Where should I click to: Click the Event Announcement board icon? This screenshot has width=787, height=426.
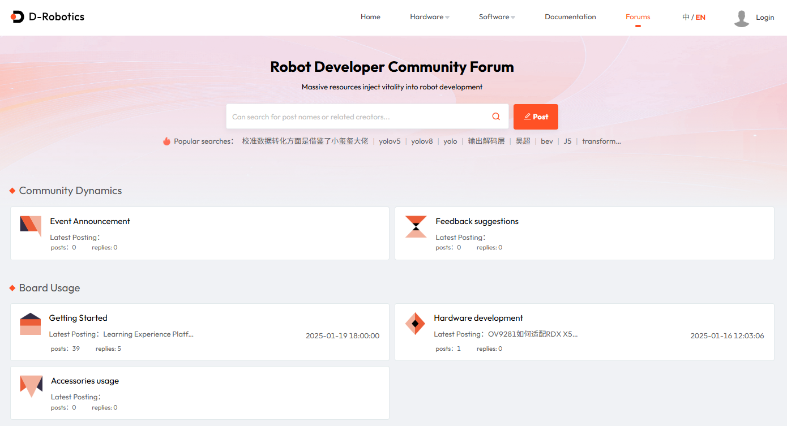pyautogui.click(x=31, y=226)
